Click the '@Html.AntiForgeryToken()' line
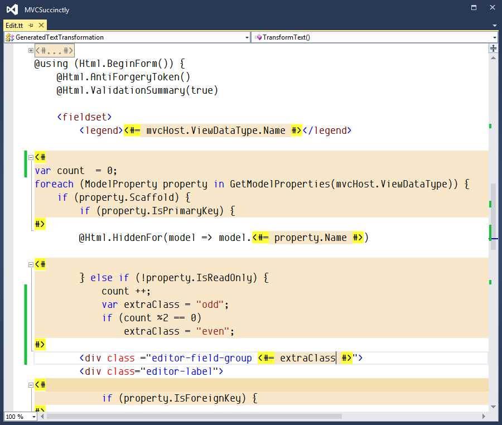502x425 pixels. 123,77
